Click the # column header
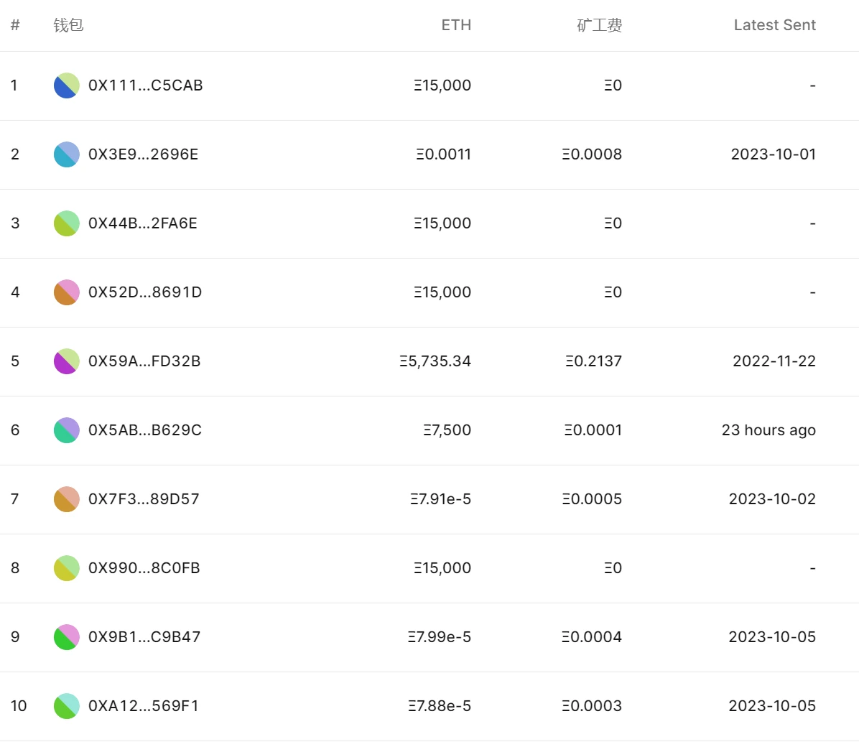 (15, 24)
